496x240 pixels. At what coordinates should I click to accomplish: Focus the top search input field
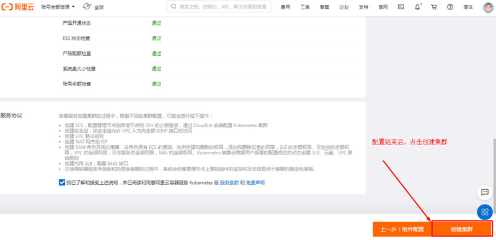219,7
